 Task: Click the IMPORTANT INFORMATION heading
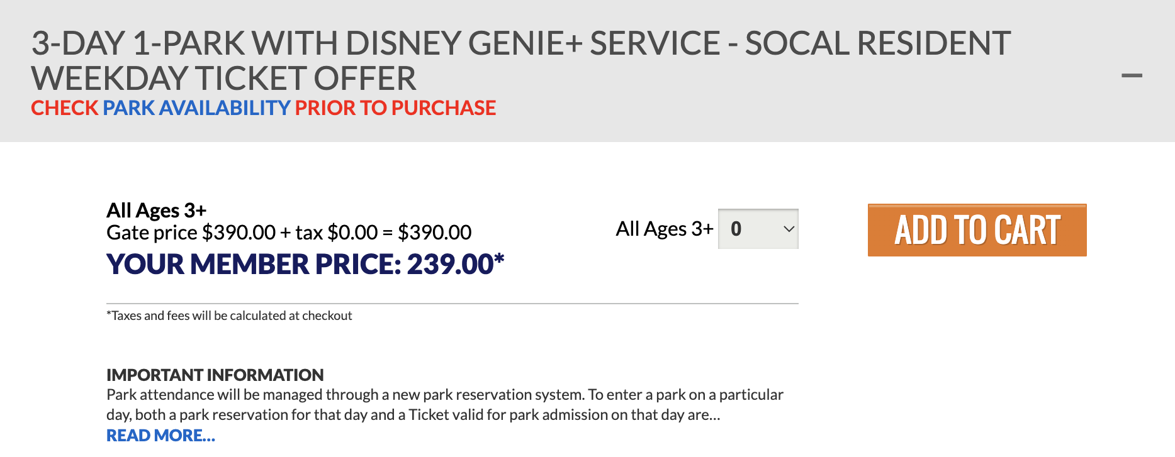(x=215, y=375)
